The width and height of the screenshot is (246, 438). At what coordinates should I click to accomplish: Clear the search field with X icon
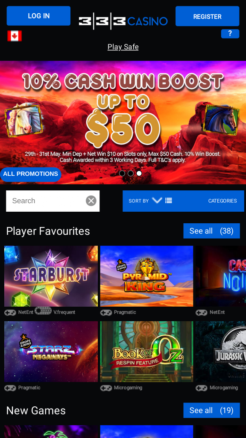91,201
